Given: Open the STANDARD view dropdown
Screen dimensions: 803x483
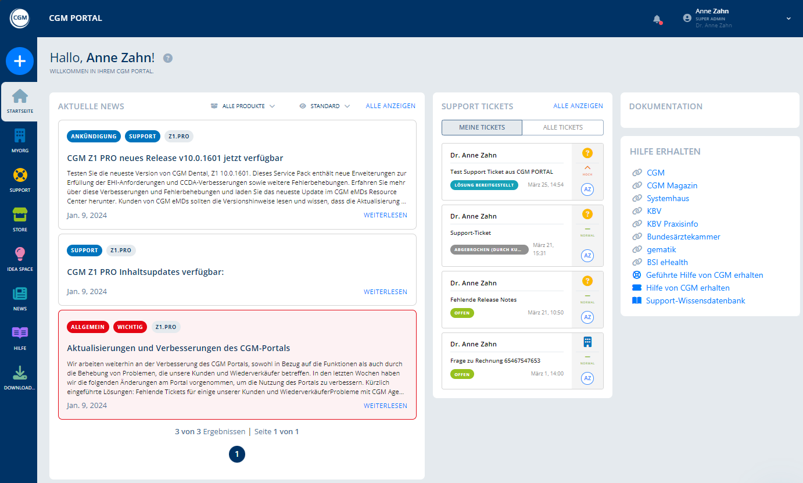Looking at the screenshot, I should [x=324, y=106].
